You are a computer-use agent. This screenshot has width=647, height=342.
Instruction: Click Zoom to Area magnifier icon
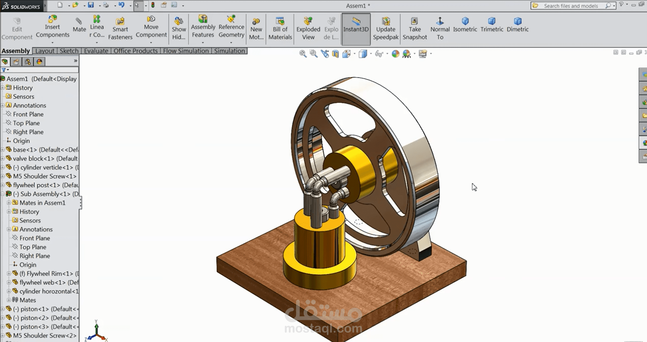tap(313, 54)
